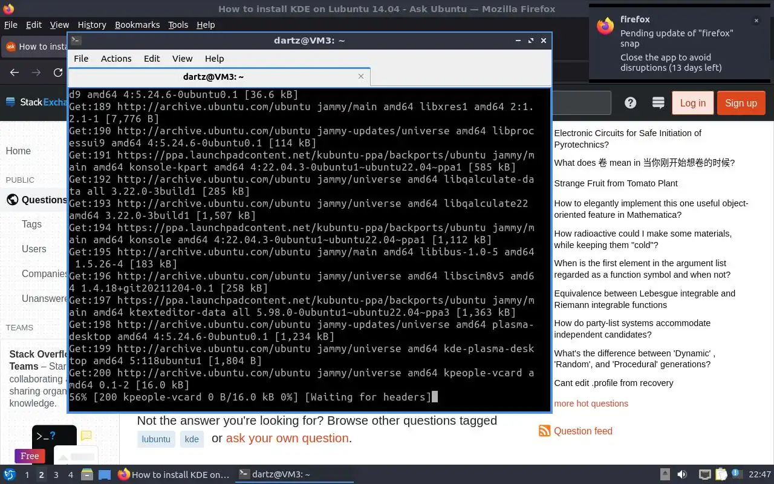Open the terminal Edit menu
This screenshot has height=484, width=774.
152,59
